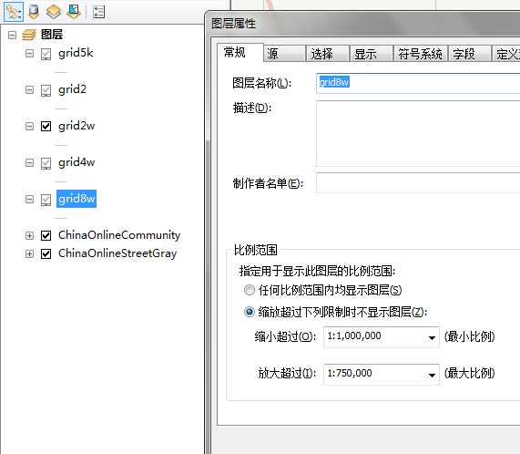Click the 图层 data frame label

[52, 35]
